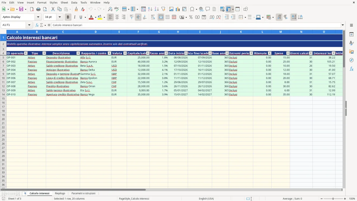Toggle Underline formatting
The width and height of the screenshot is (357, 201).
[81, 17]
